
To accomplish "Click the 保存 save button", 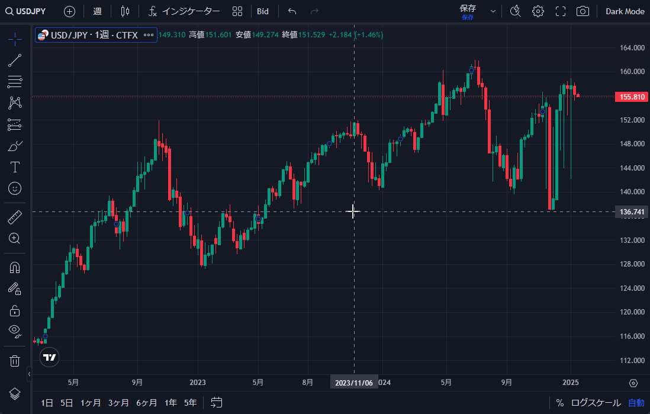I will pyautogui.click(x=468, y=12).
